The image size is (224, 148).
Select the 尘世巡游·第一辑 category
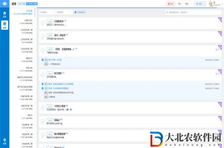click(22, 31)
